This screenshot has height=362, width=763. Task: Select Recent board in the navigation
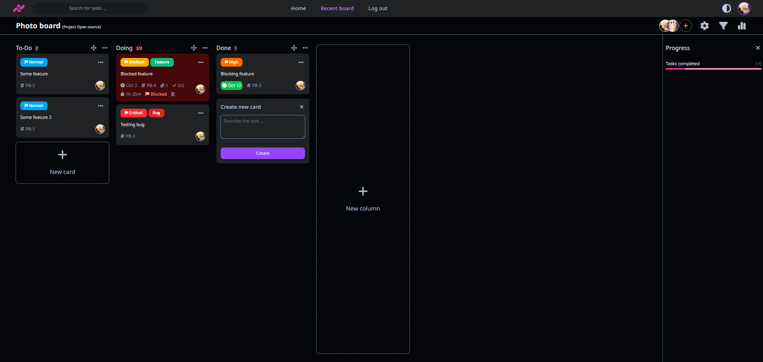(337, 8)
